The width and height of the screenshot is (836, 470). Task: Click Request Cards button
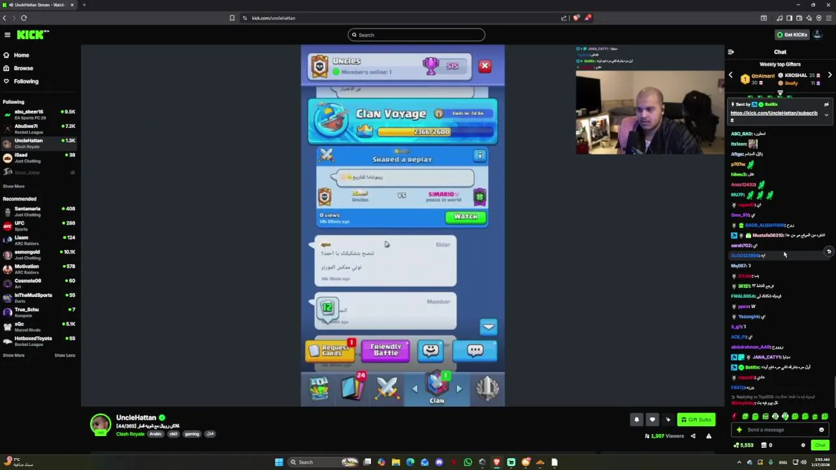(330, 351)
